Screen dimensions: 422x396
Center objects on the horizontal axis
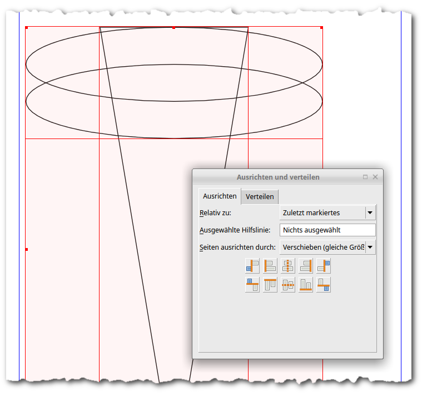[x=288, y=285]
